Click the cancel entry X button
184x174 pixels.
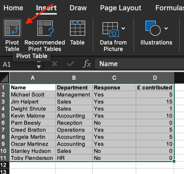coord(55,64)
